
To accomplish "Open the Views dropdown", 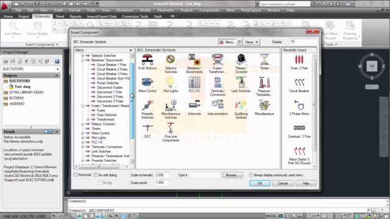I will pos(251,42).
